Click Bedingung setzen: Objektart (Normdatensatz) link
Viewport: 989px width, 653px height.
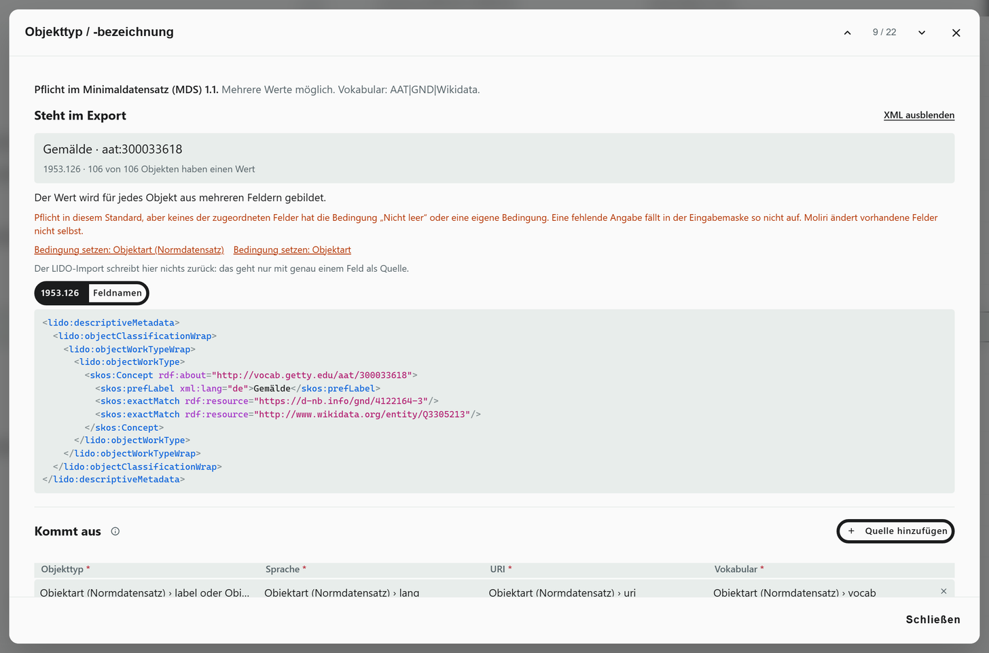tap(129, 250)
